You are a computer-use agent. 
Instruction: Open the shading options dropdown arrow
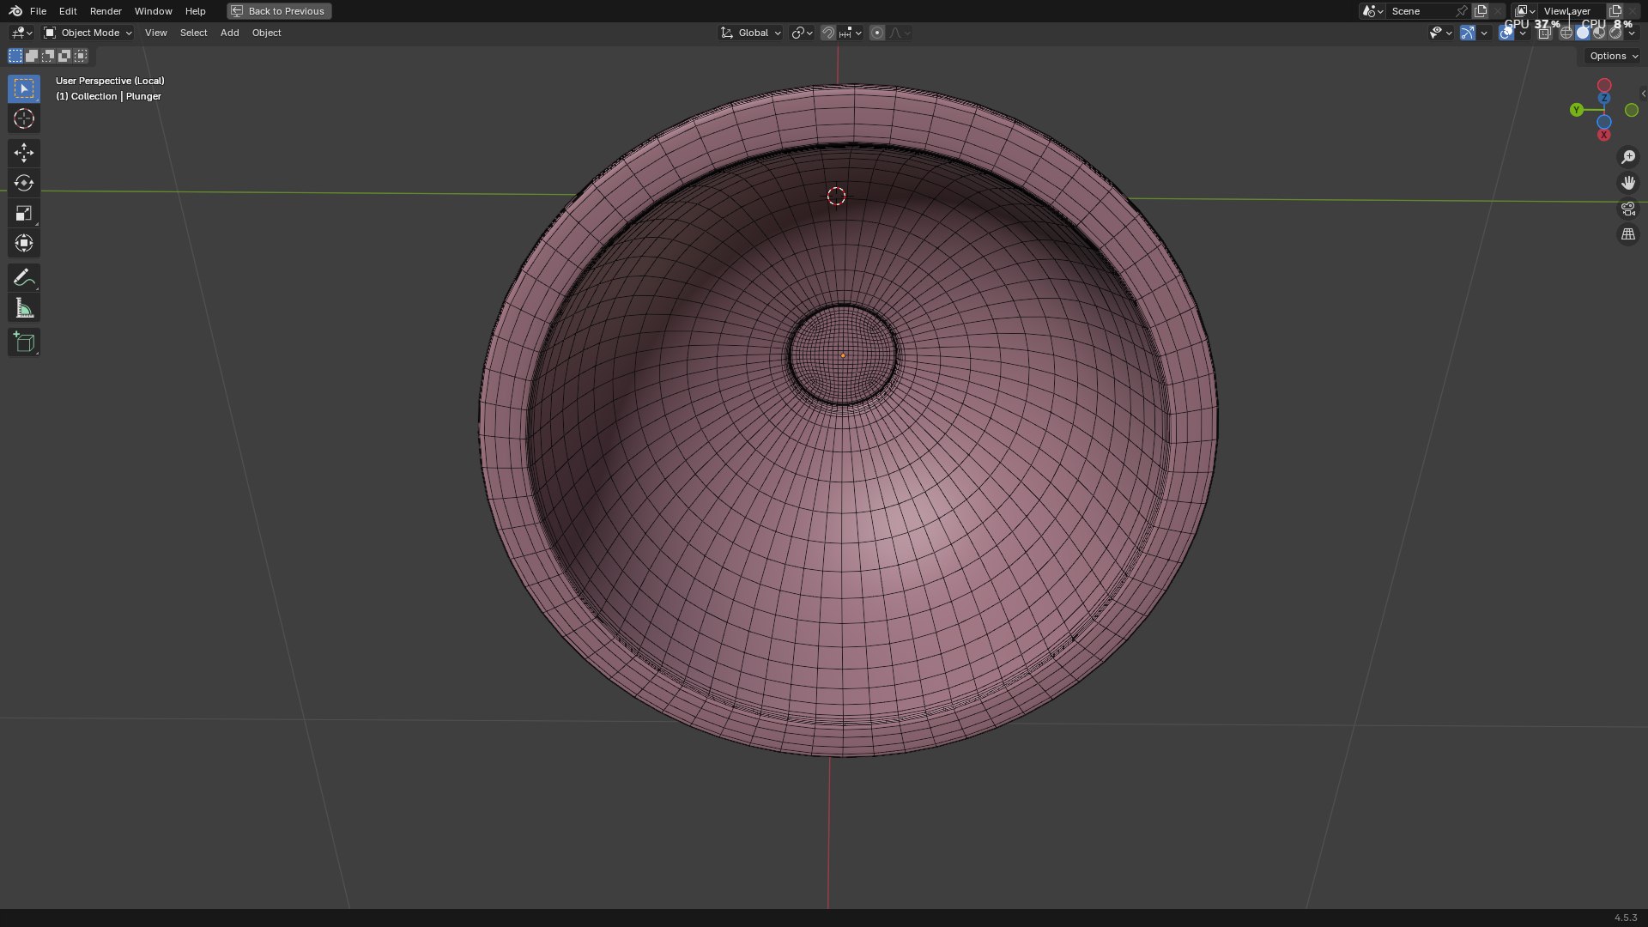[1632, 33]
